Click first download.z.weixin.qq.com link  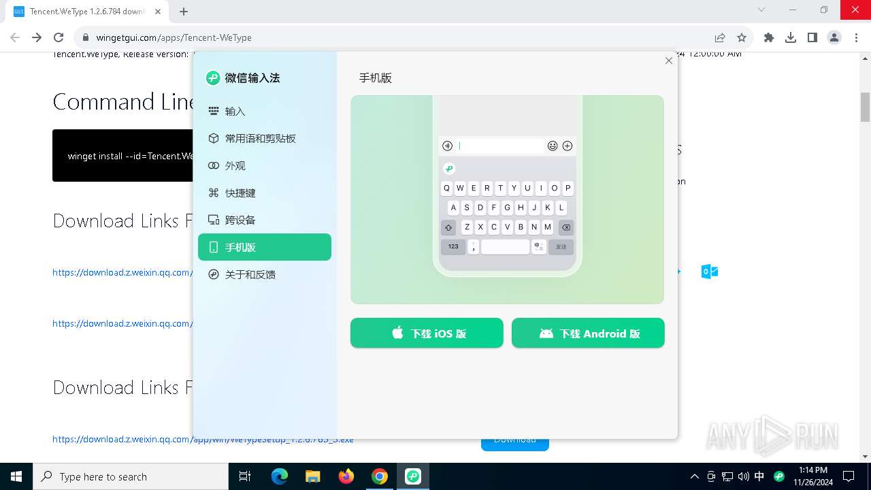[122, 272]
